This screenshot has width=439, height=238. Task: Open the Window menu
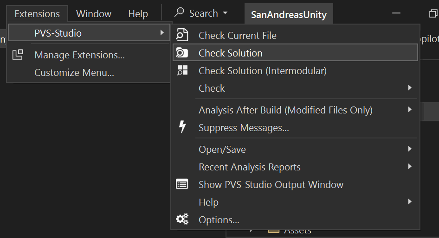click(x=94, y=14)
